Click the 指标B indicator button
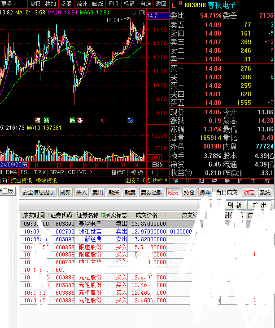This screenshot has width=275, height=328. pyautogui.click(x=118, y=172)
